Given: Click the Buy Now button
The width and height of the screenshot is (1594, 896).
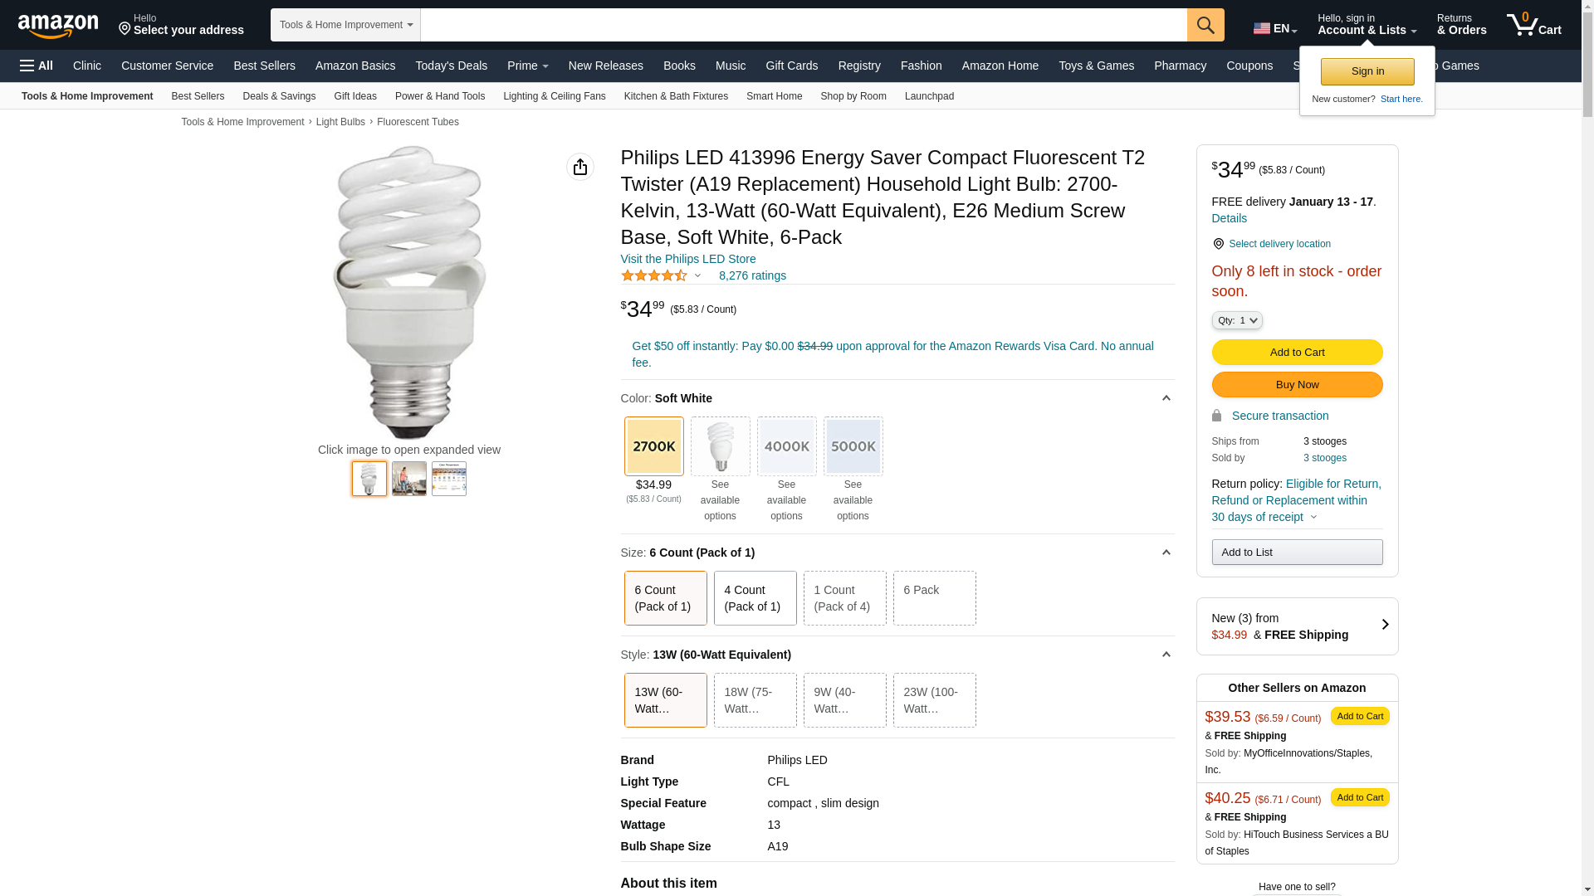Looking at the screenshot, I should 1297,385.
